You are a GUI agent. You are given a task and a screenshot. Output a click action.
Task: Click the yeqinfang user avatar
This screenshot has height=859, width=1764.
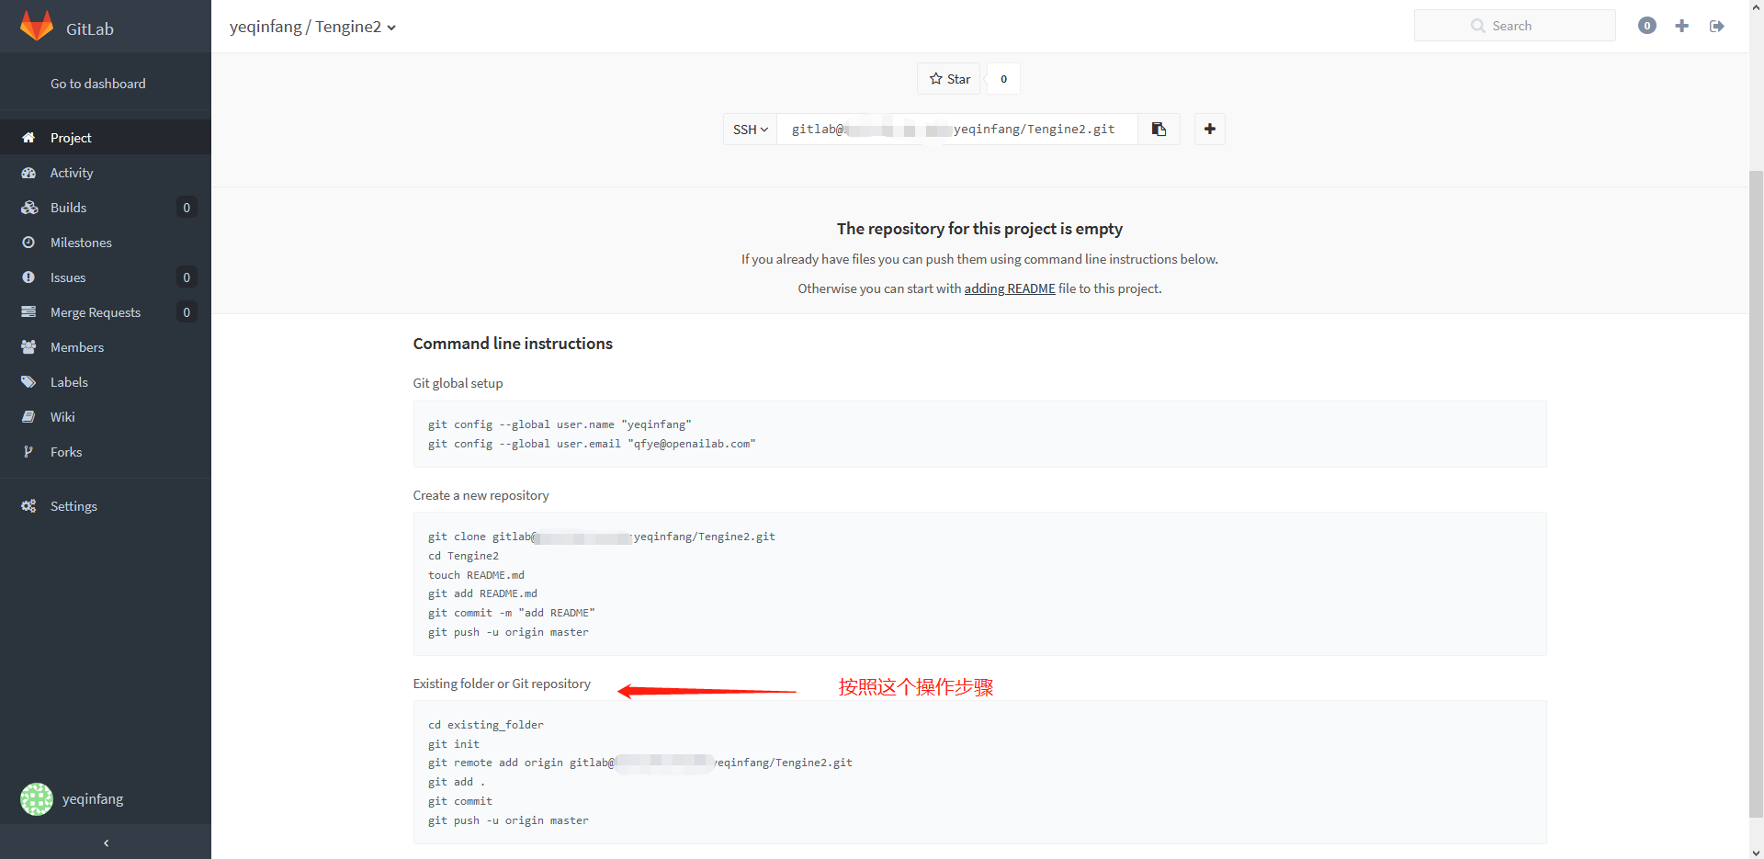(36, 798)
